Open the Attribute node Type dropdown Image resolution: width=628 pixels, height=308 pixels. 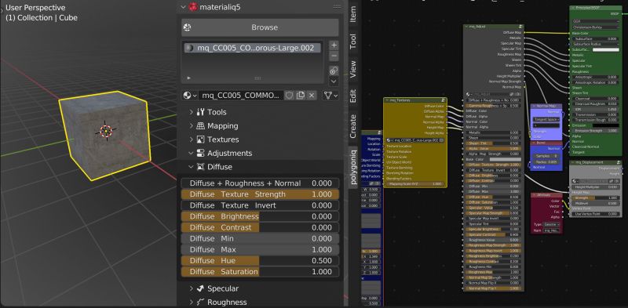tap(552, 224)
